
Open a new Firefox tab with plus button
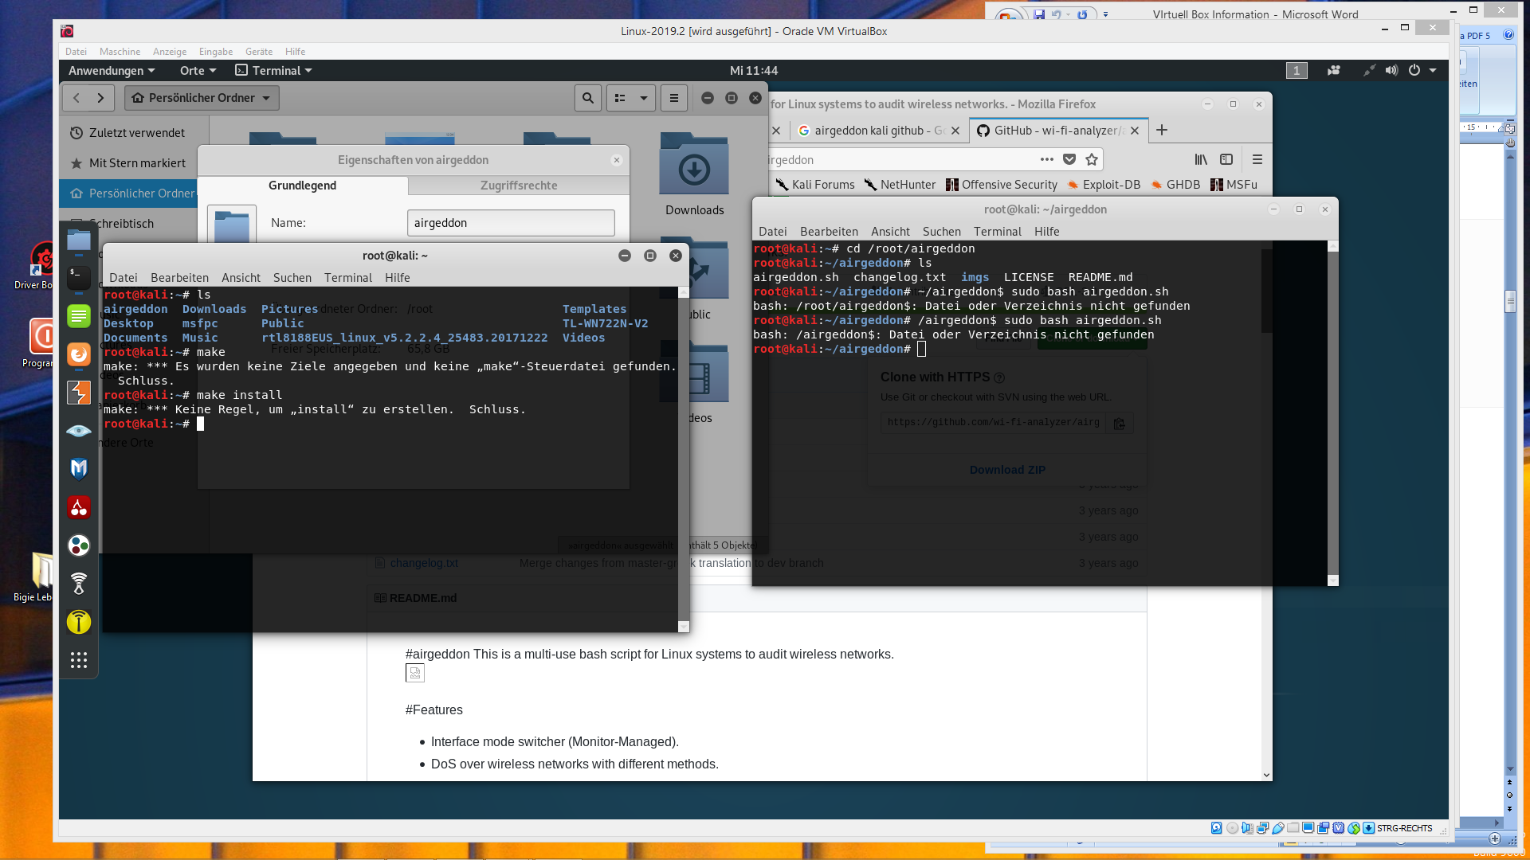click(x=1162, y=130)
